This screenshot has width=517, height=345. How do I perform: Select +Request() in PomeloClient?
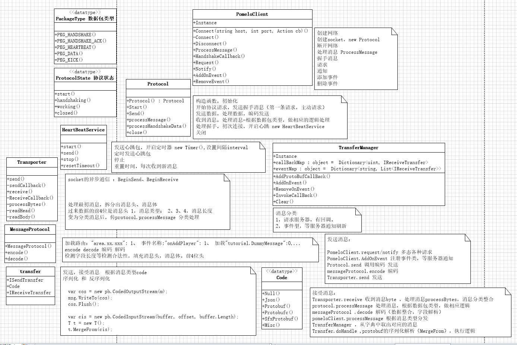(x=206, y=63)
